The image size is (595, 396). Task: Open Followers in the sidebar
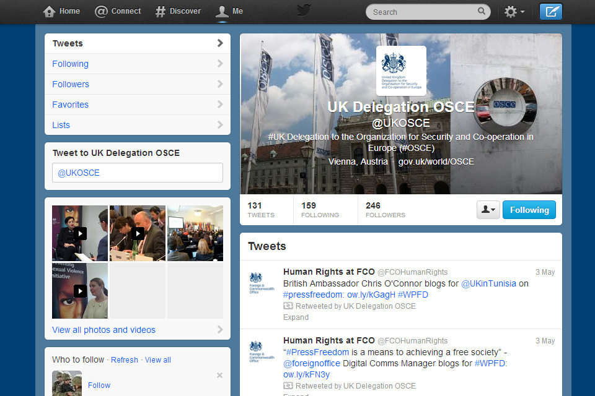tap(138, 84)
